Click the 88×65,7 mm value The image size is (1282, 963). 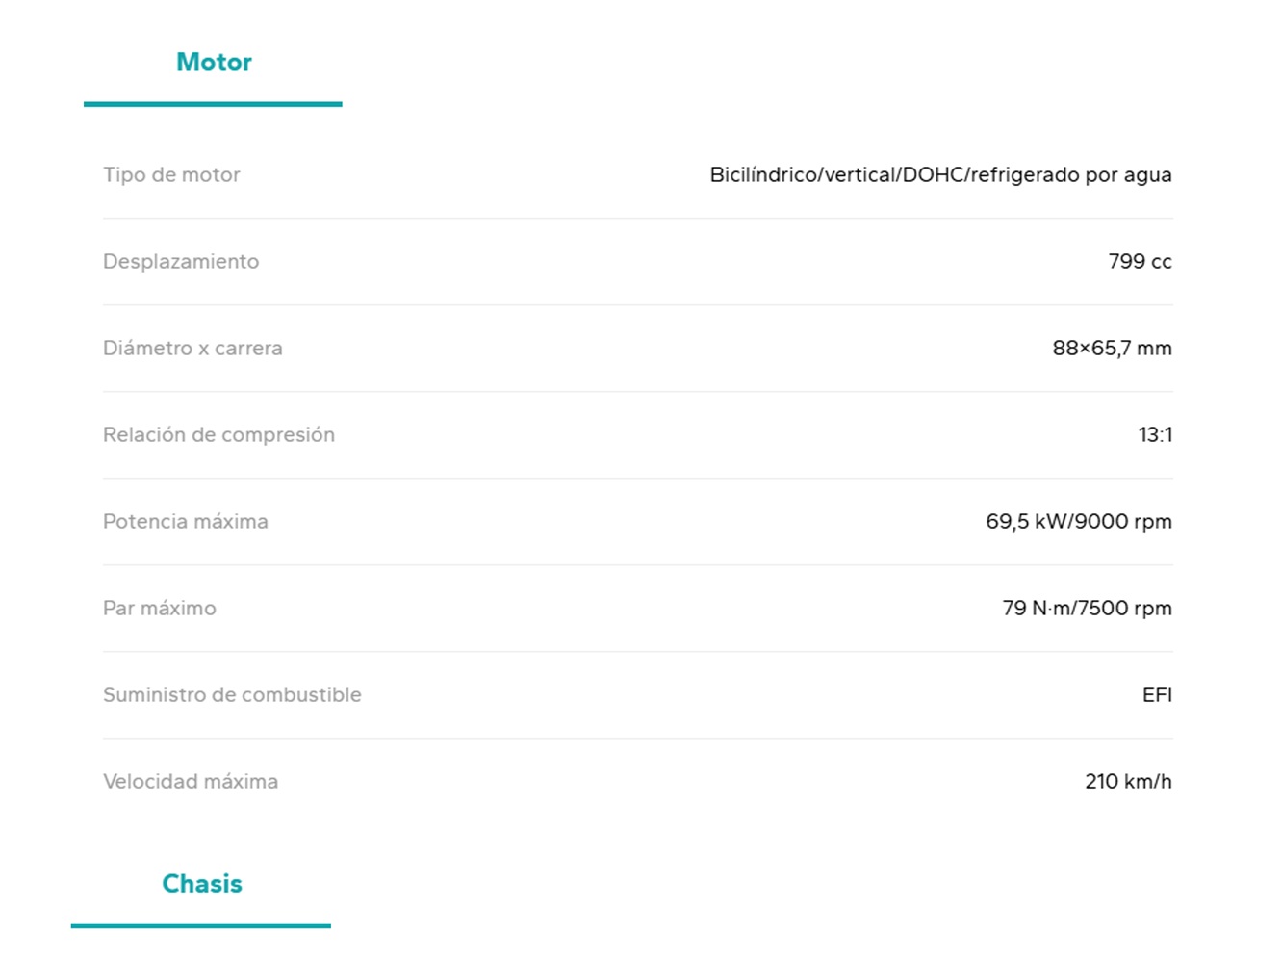point(1112,348)
